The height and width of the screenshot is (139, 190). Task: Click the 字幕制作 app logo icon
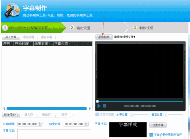(12, 10)
